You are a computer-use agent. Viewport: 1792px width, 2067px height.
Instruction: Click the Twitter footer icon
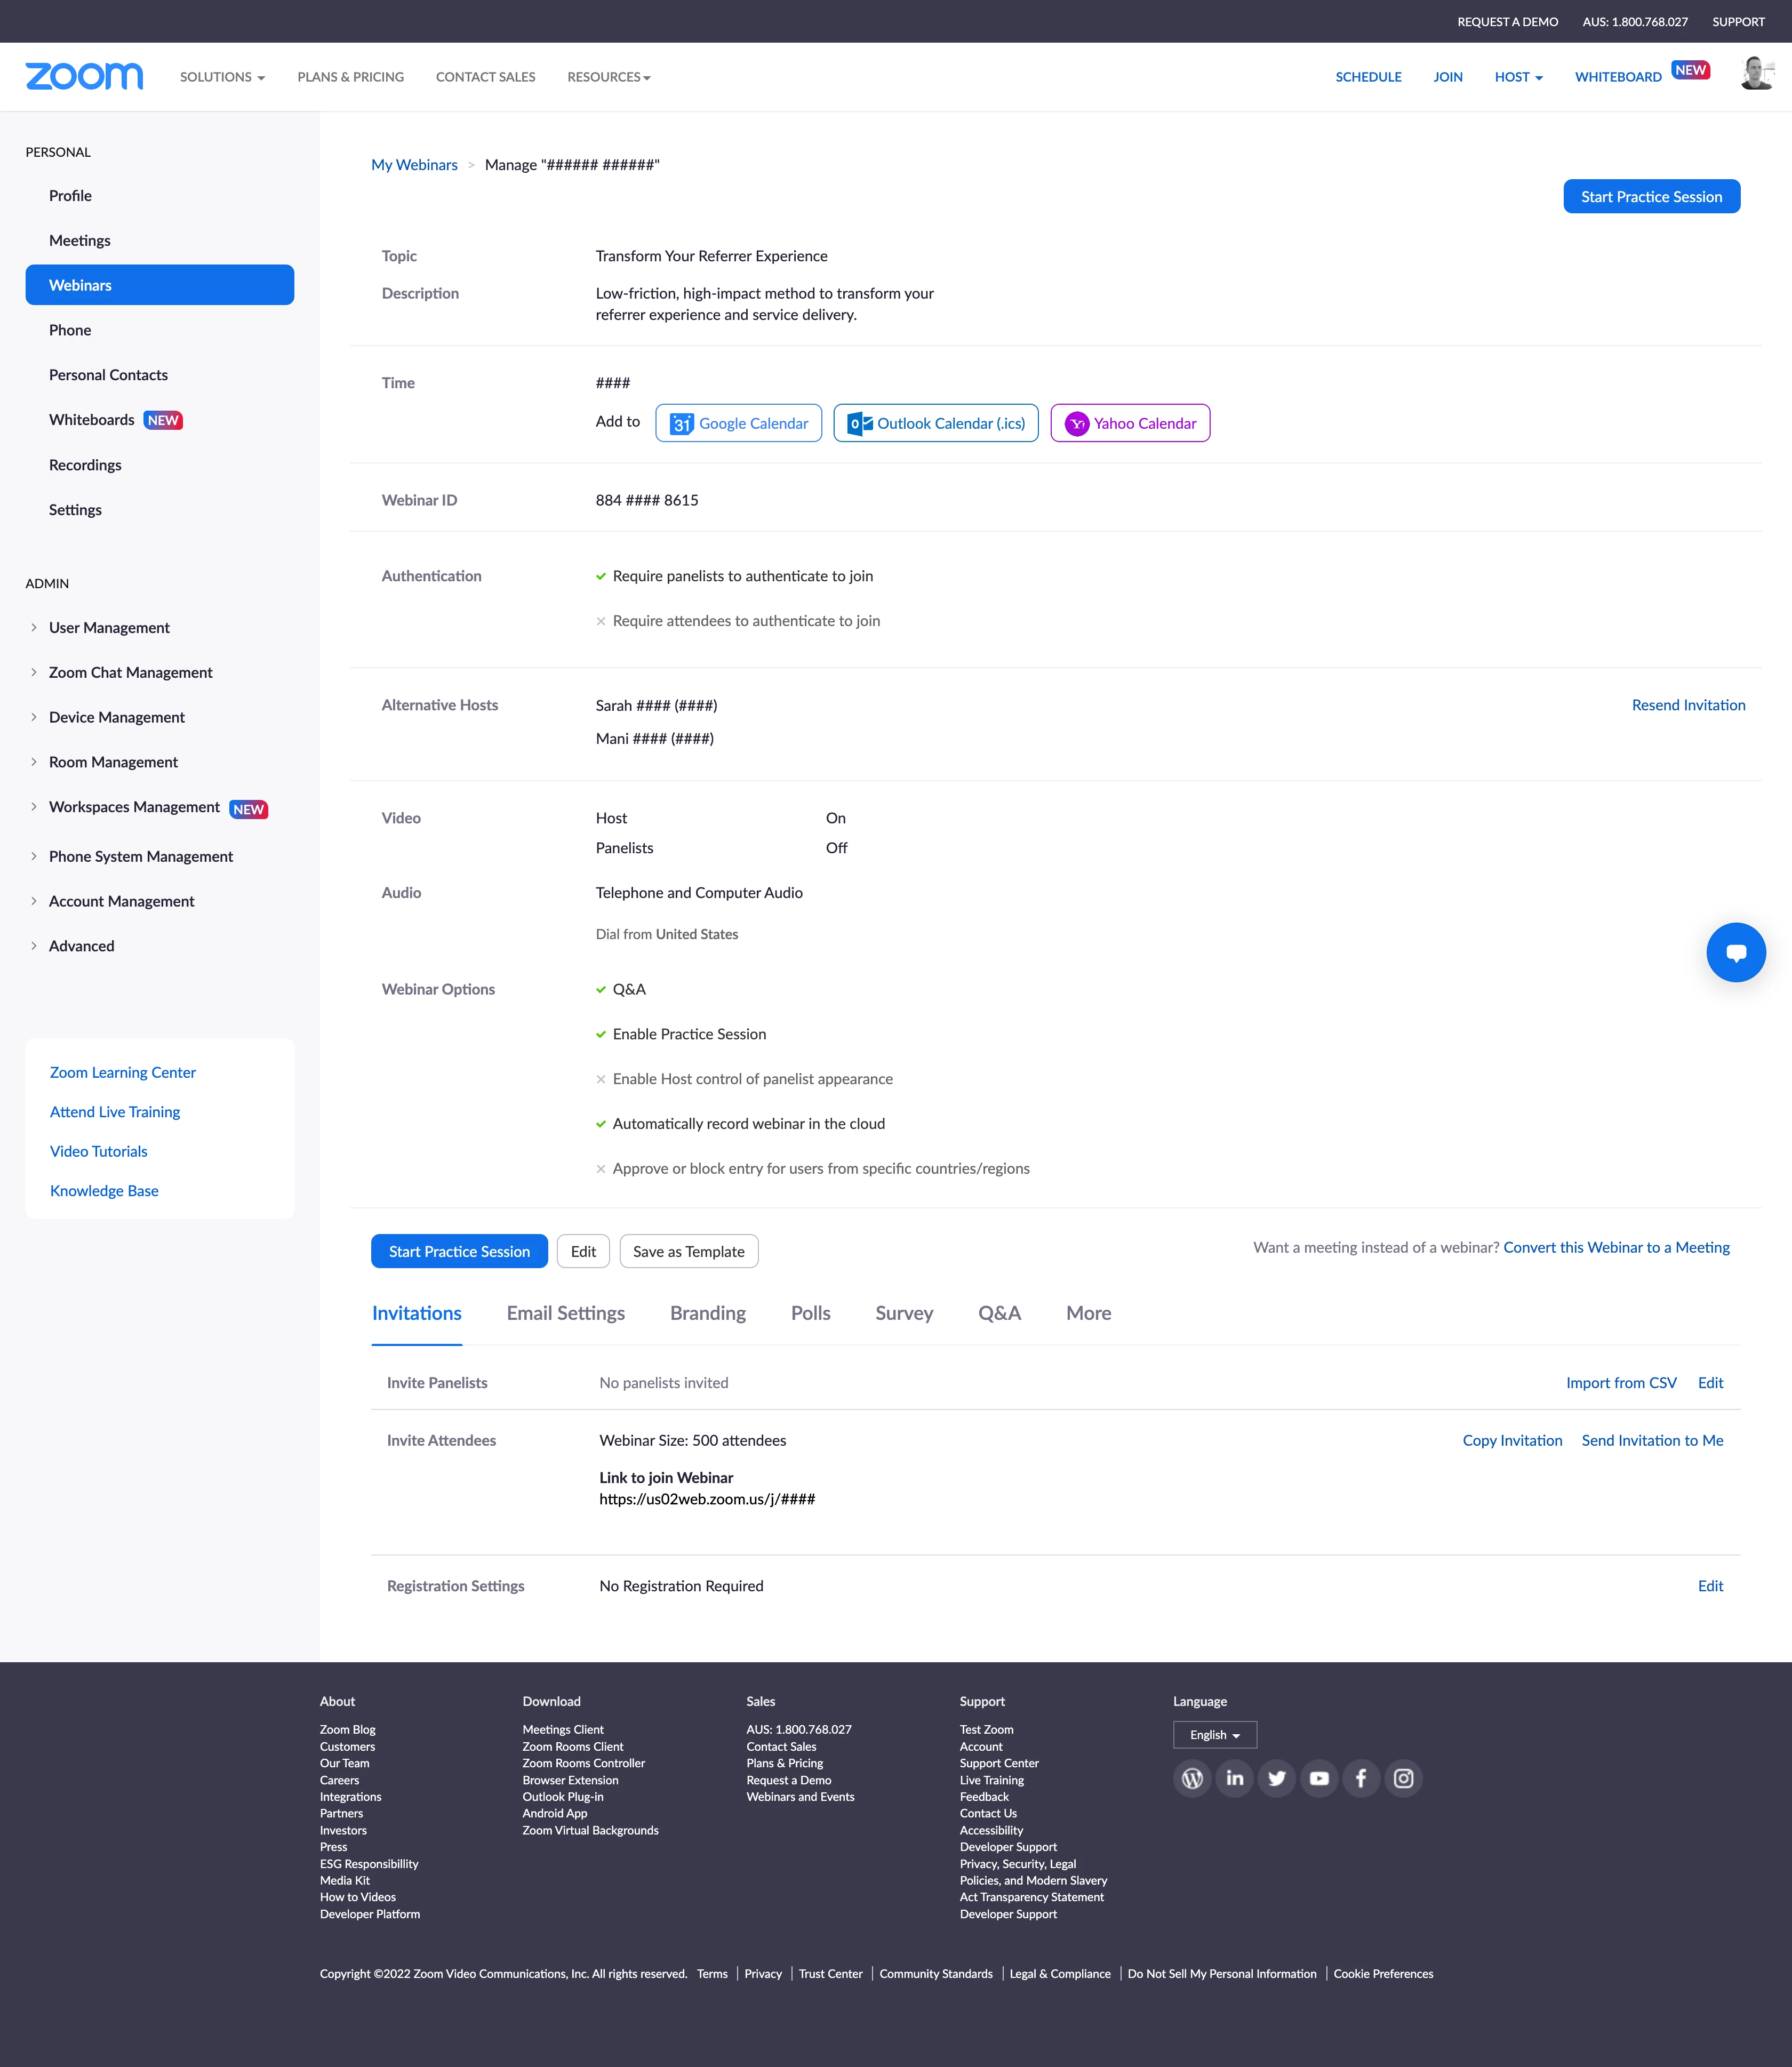click(1277, 1778)
